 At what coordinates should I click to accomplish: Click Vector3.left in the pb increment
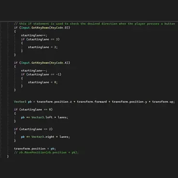pyautogui.click(x=42, y=117)
